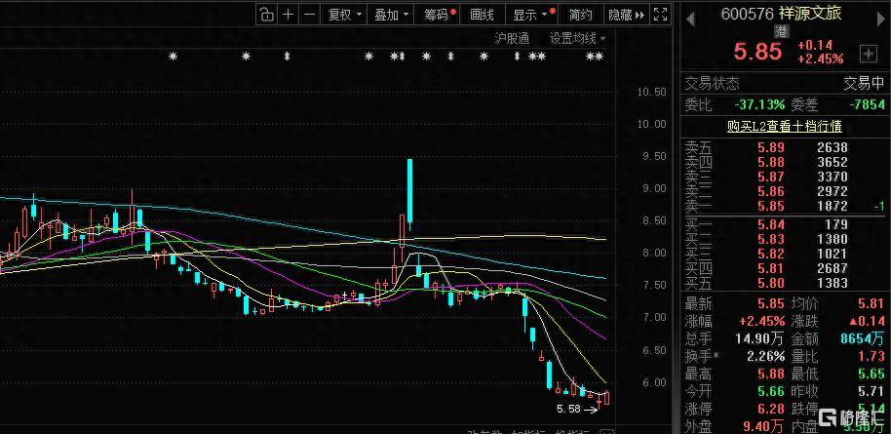The height and width of the screenshot is (434, 891).
Task: Select the 买五 row at 5.80
Action: (x=784, y=283)
